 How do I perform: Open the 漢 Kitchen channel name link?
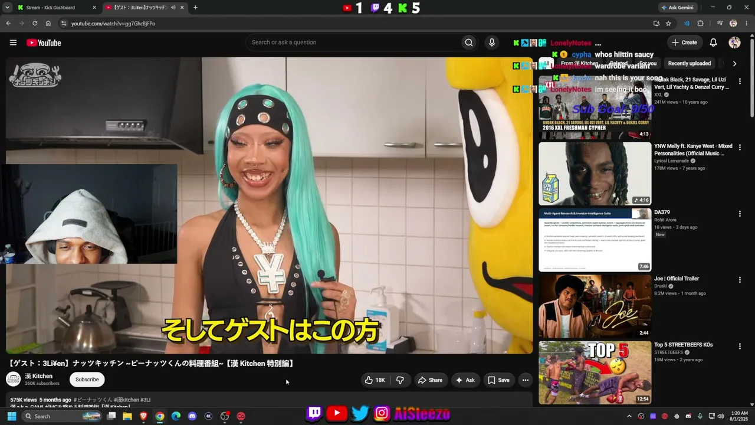click(38, 376)
